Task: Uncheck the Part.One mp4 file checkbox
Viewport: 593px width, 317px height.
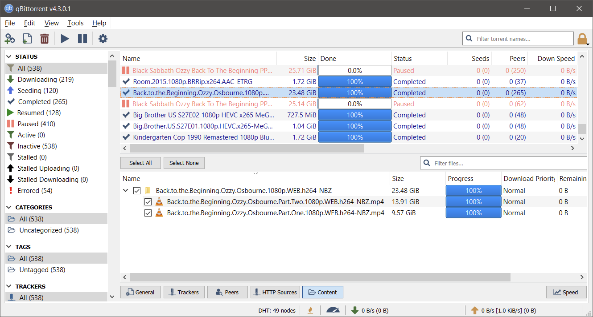Action: coord(148,213)
